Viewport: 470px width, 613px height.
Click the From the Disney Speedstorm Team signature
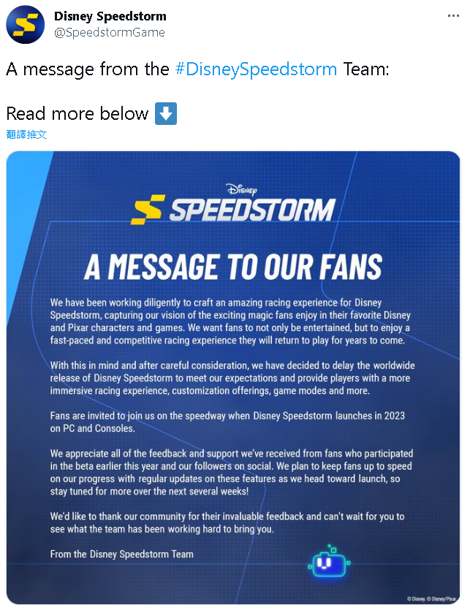coord(121,554)
